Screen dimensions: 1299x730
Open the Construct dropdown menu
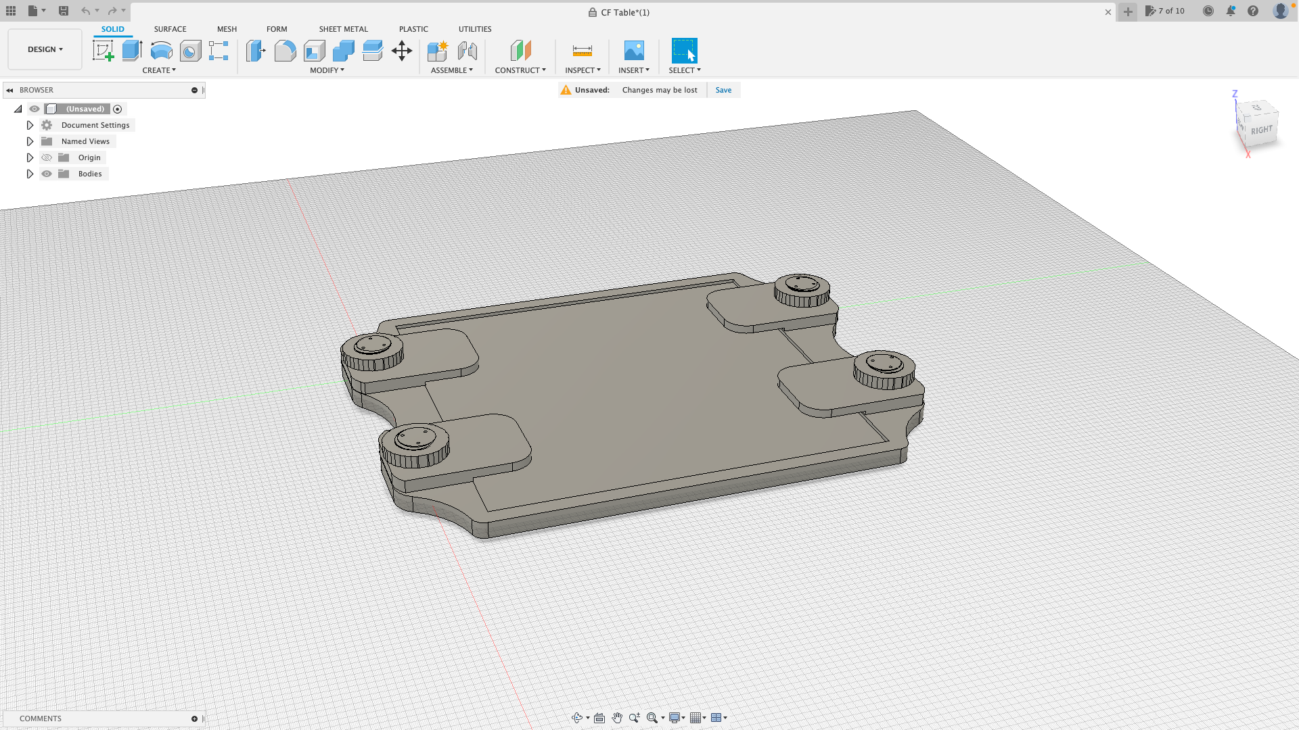520,70
